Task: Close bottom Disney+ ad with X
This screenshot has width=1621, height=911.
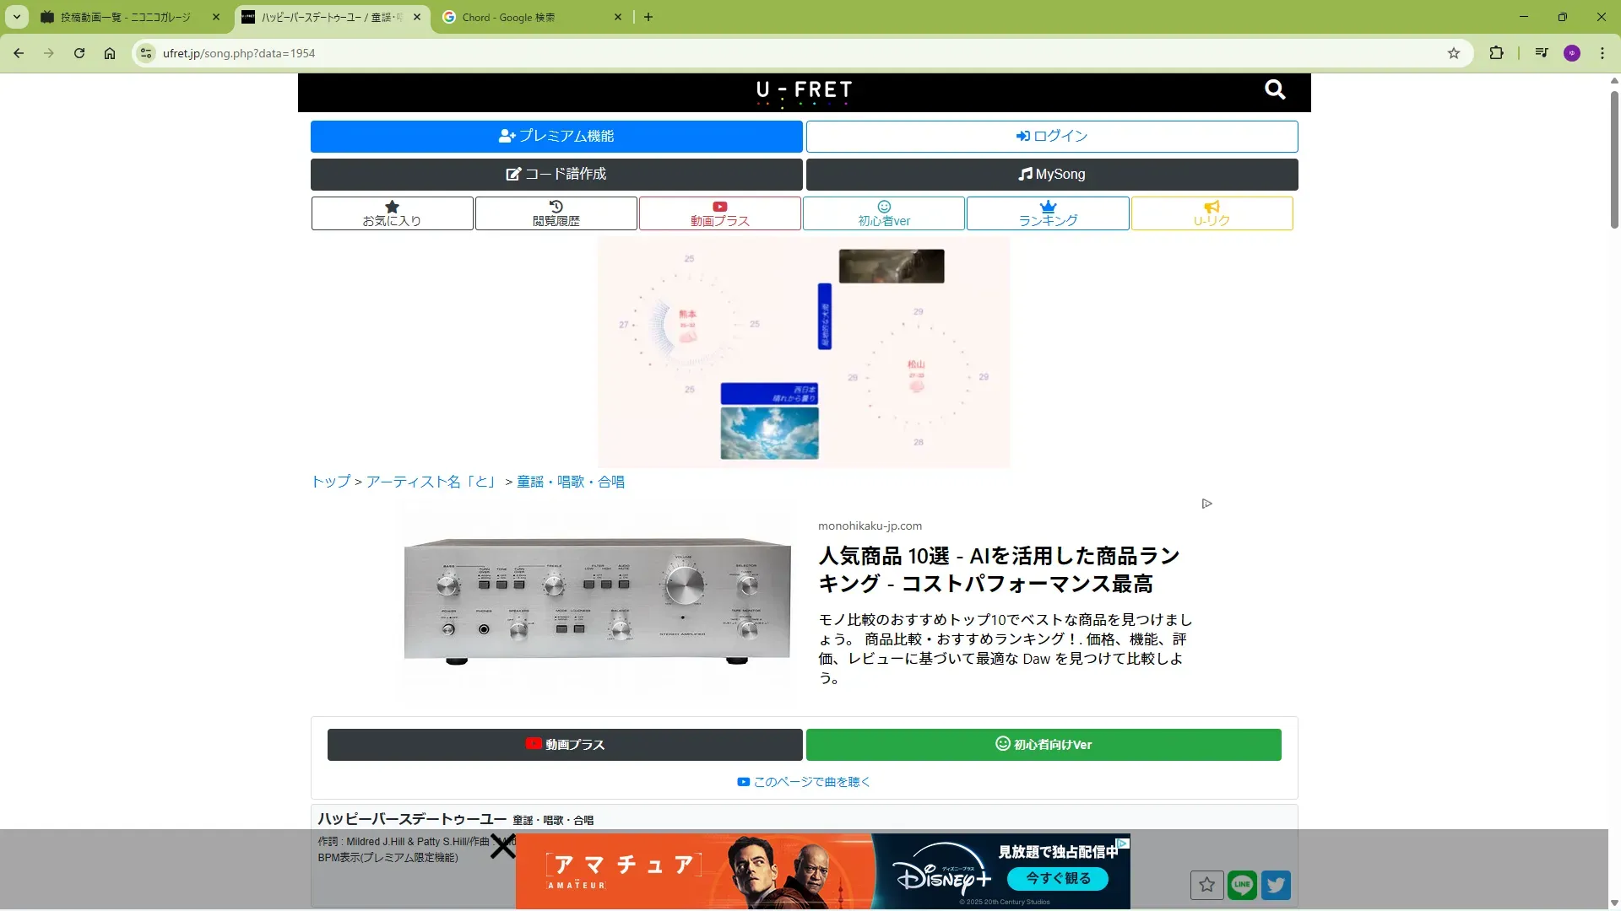Action: pos(503,846)
